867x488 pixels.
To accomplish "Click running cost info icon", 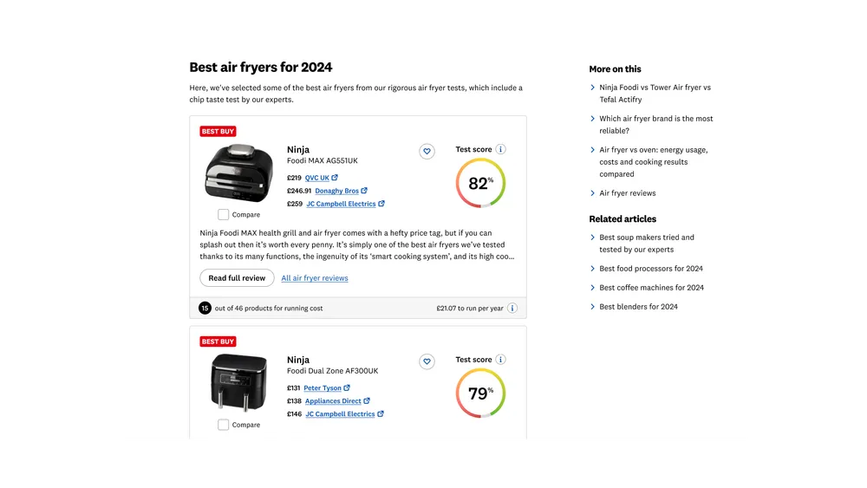I will pos(512,309).
